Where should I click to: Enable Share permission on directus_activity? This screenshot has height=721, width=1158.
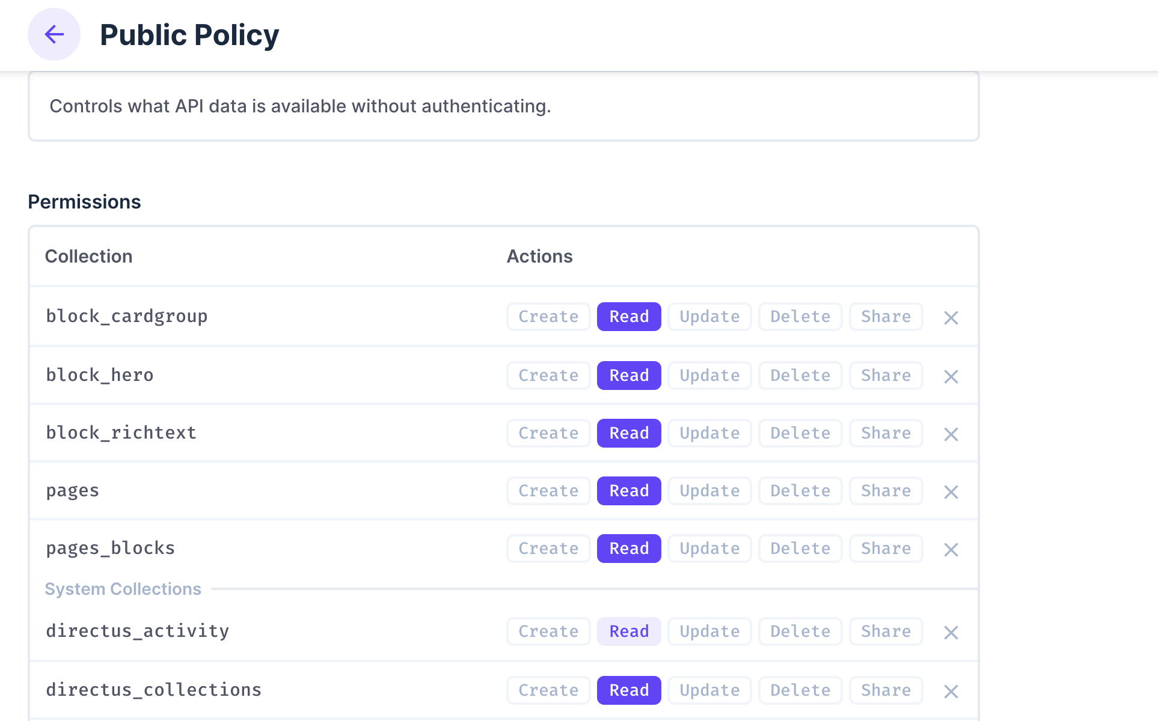[886, 631]
